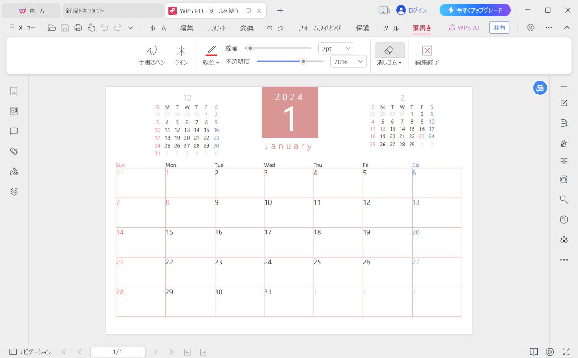Screen dimensions: 578x358
Task: Switch to the コメント ribbon tab
Action: [x=216, y=28]
